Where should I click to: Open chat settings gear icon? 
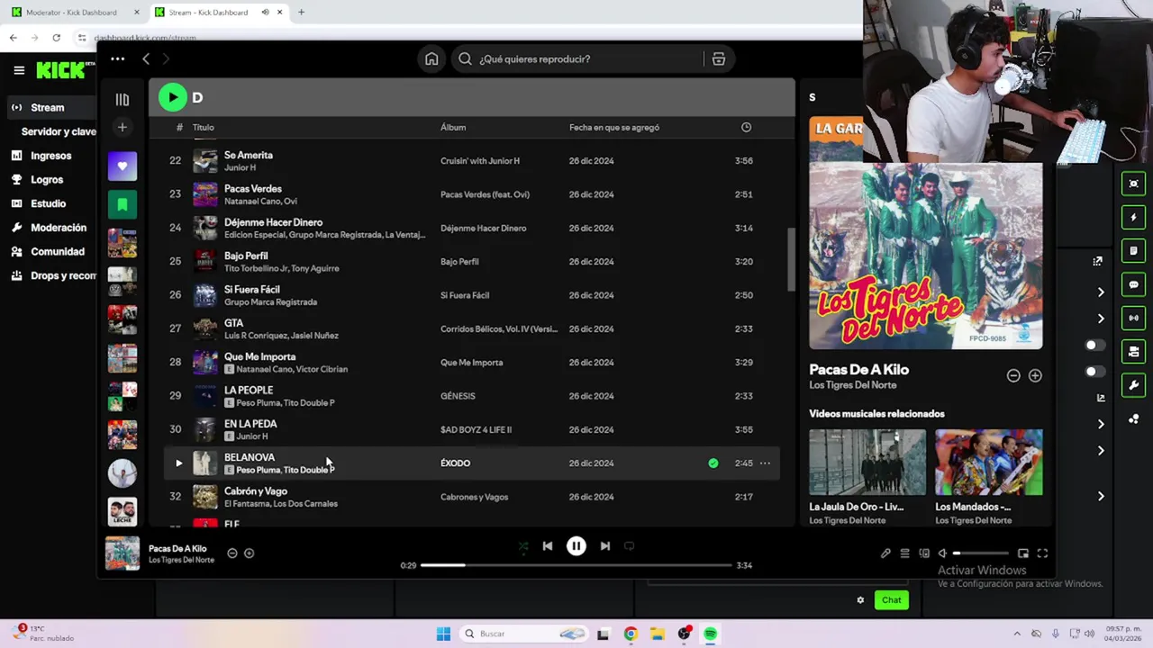pos(860,600)
